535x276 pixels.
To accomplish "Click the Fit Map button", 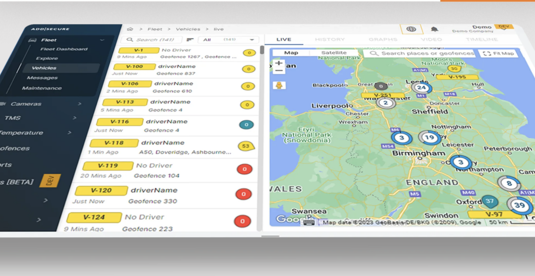I will 499,53.
